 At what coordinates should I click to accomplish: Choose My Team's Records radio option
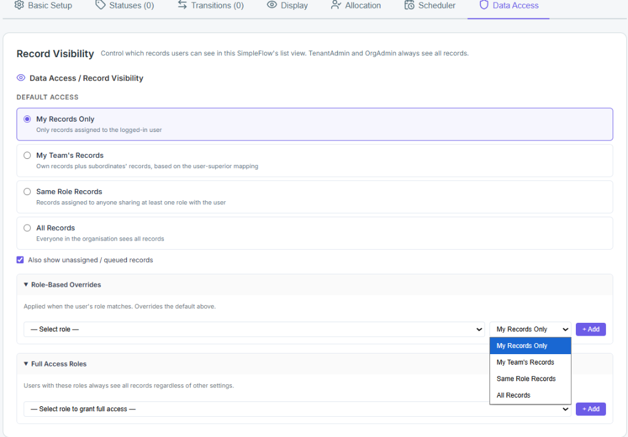27,155
